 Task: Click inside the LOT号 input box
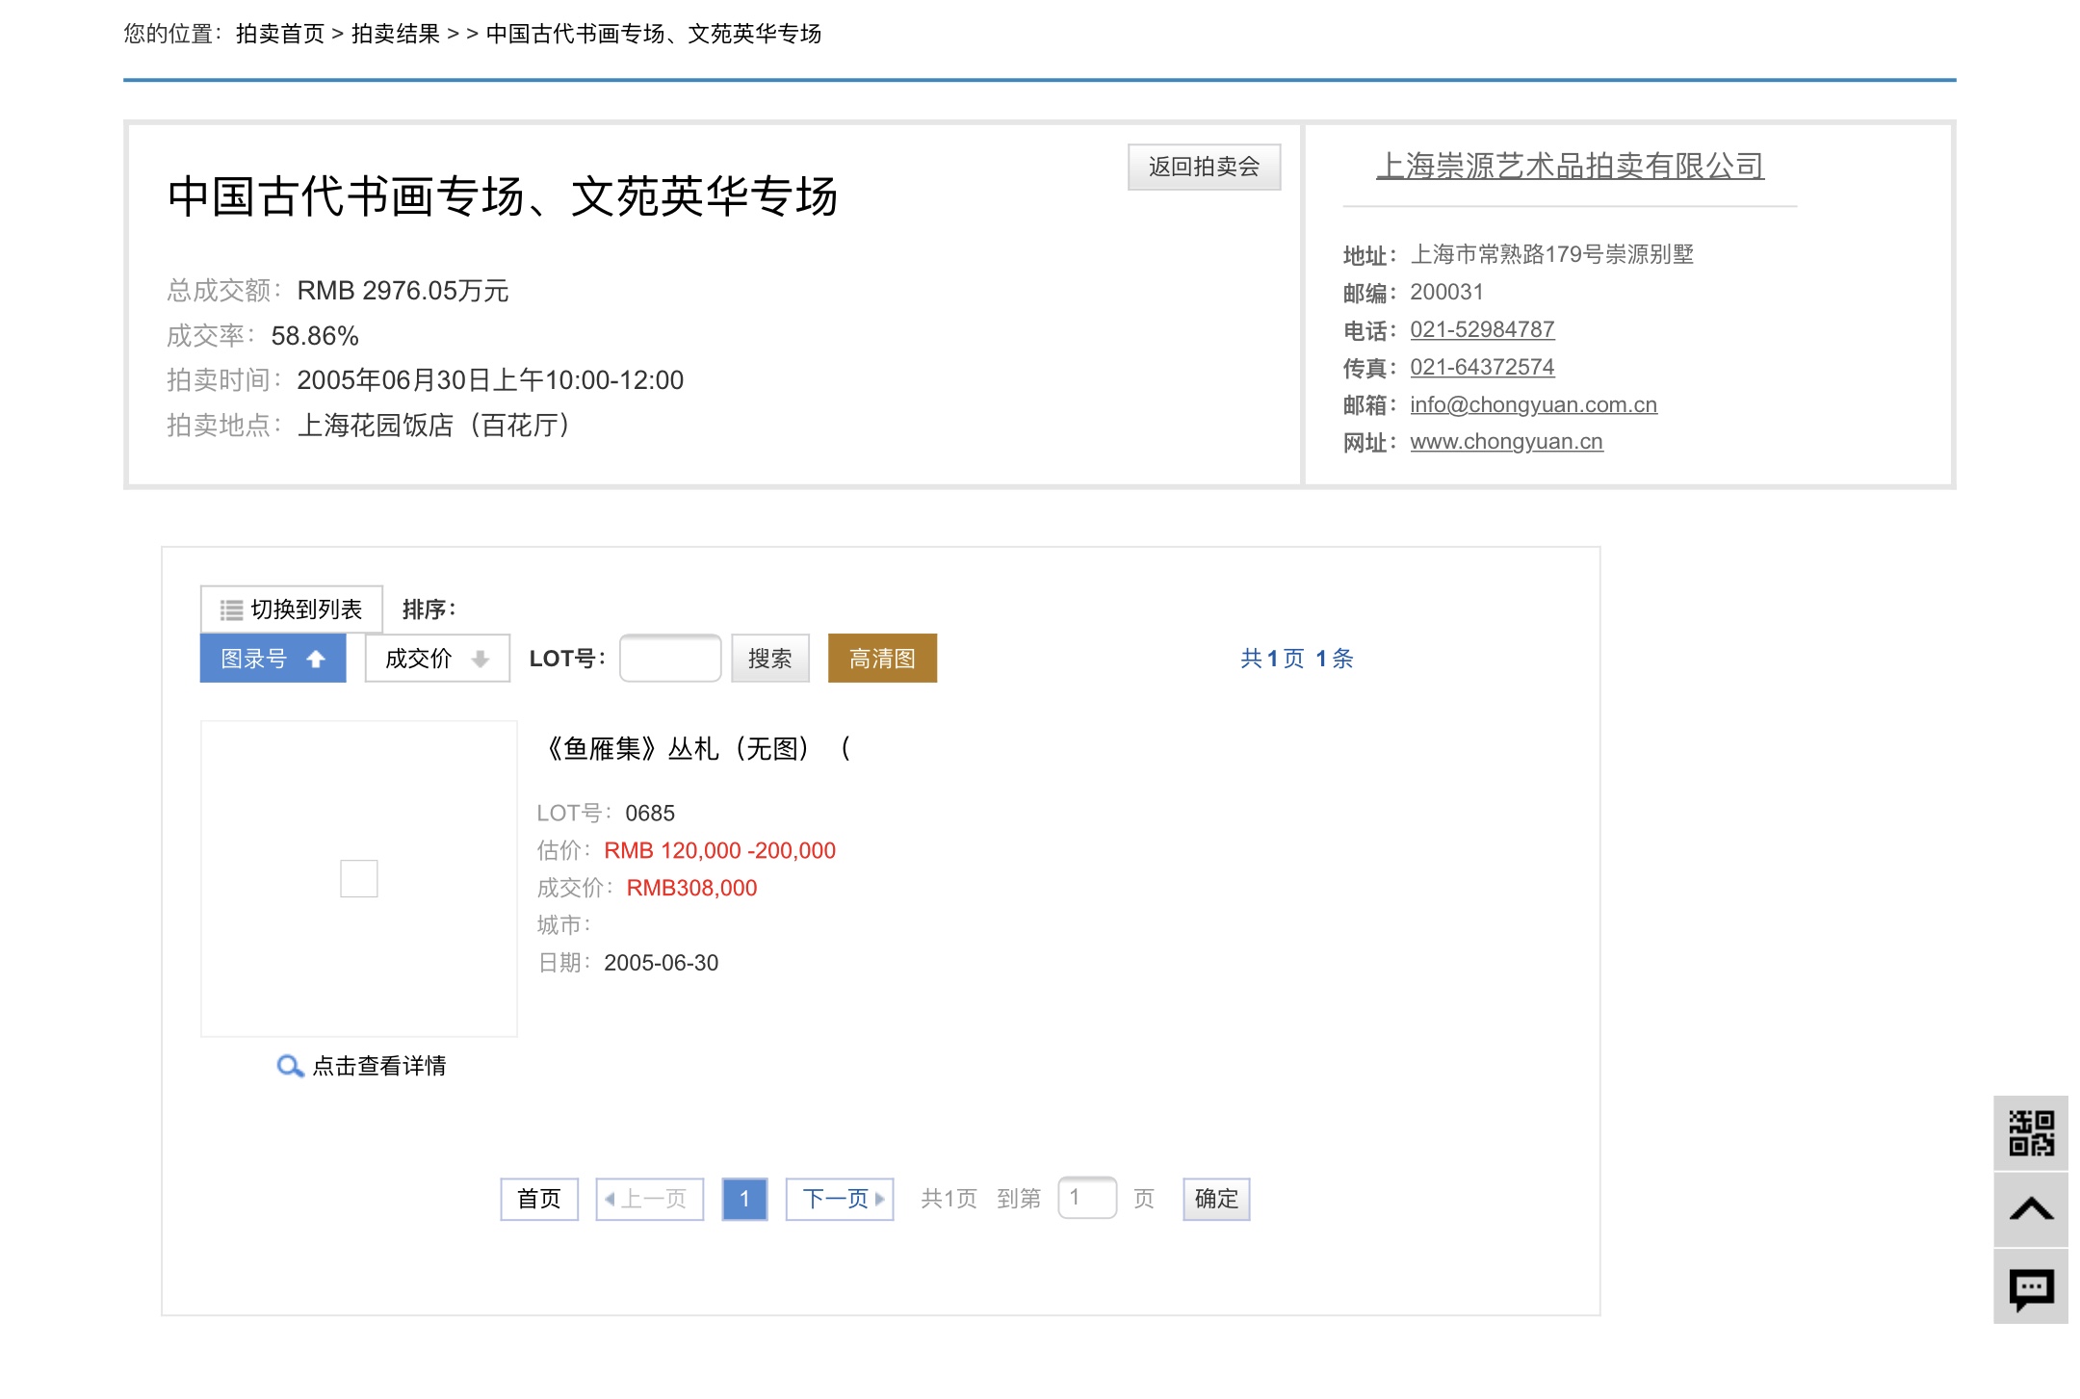click(x=669, y=659)
